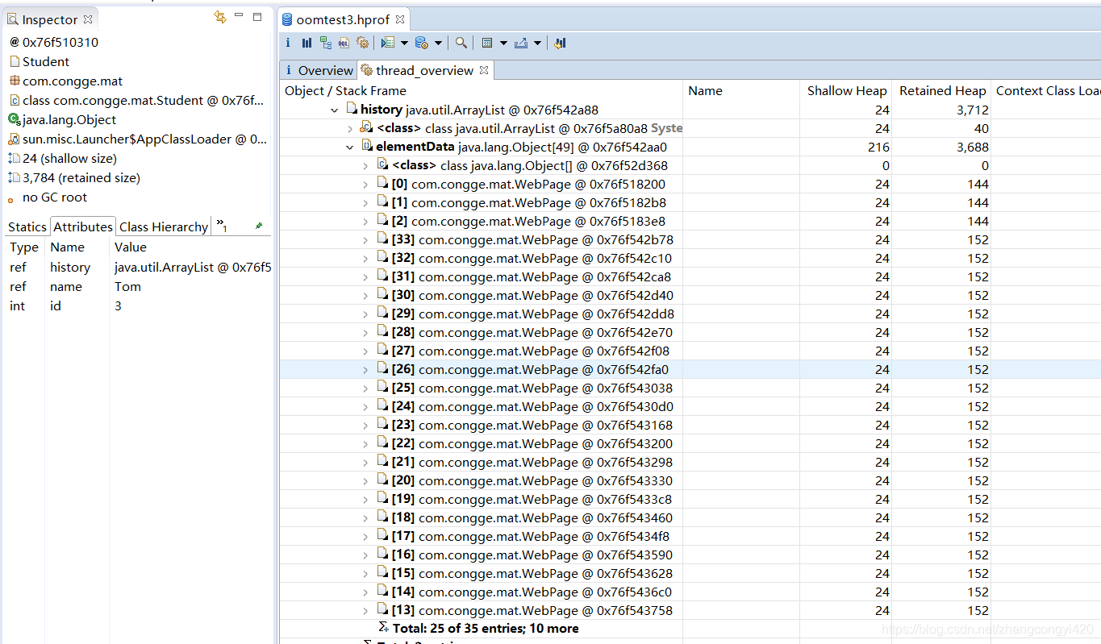Expand the [0] WebPage tree entry
1101x644 pixels.
pos(365,185)
